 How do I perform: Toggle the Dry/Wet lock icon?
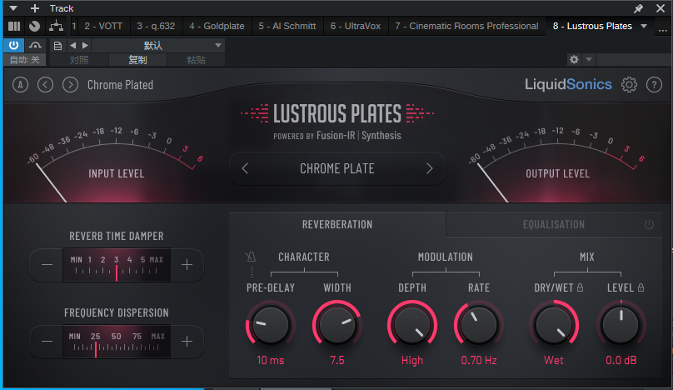click(580, 287)
